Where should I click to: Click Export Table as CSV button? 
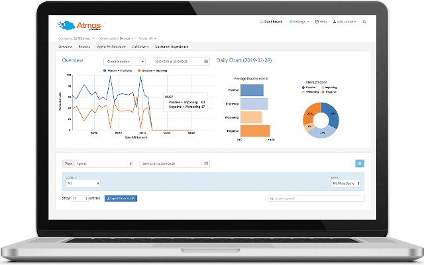pos(121,199)
